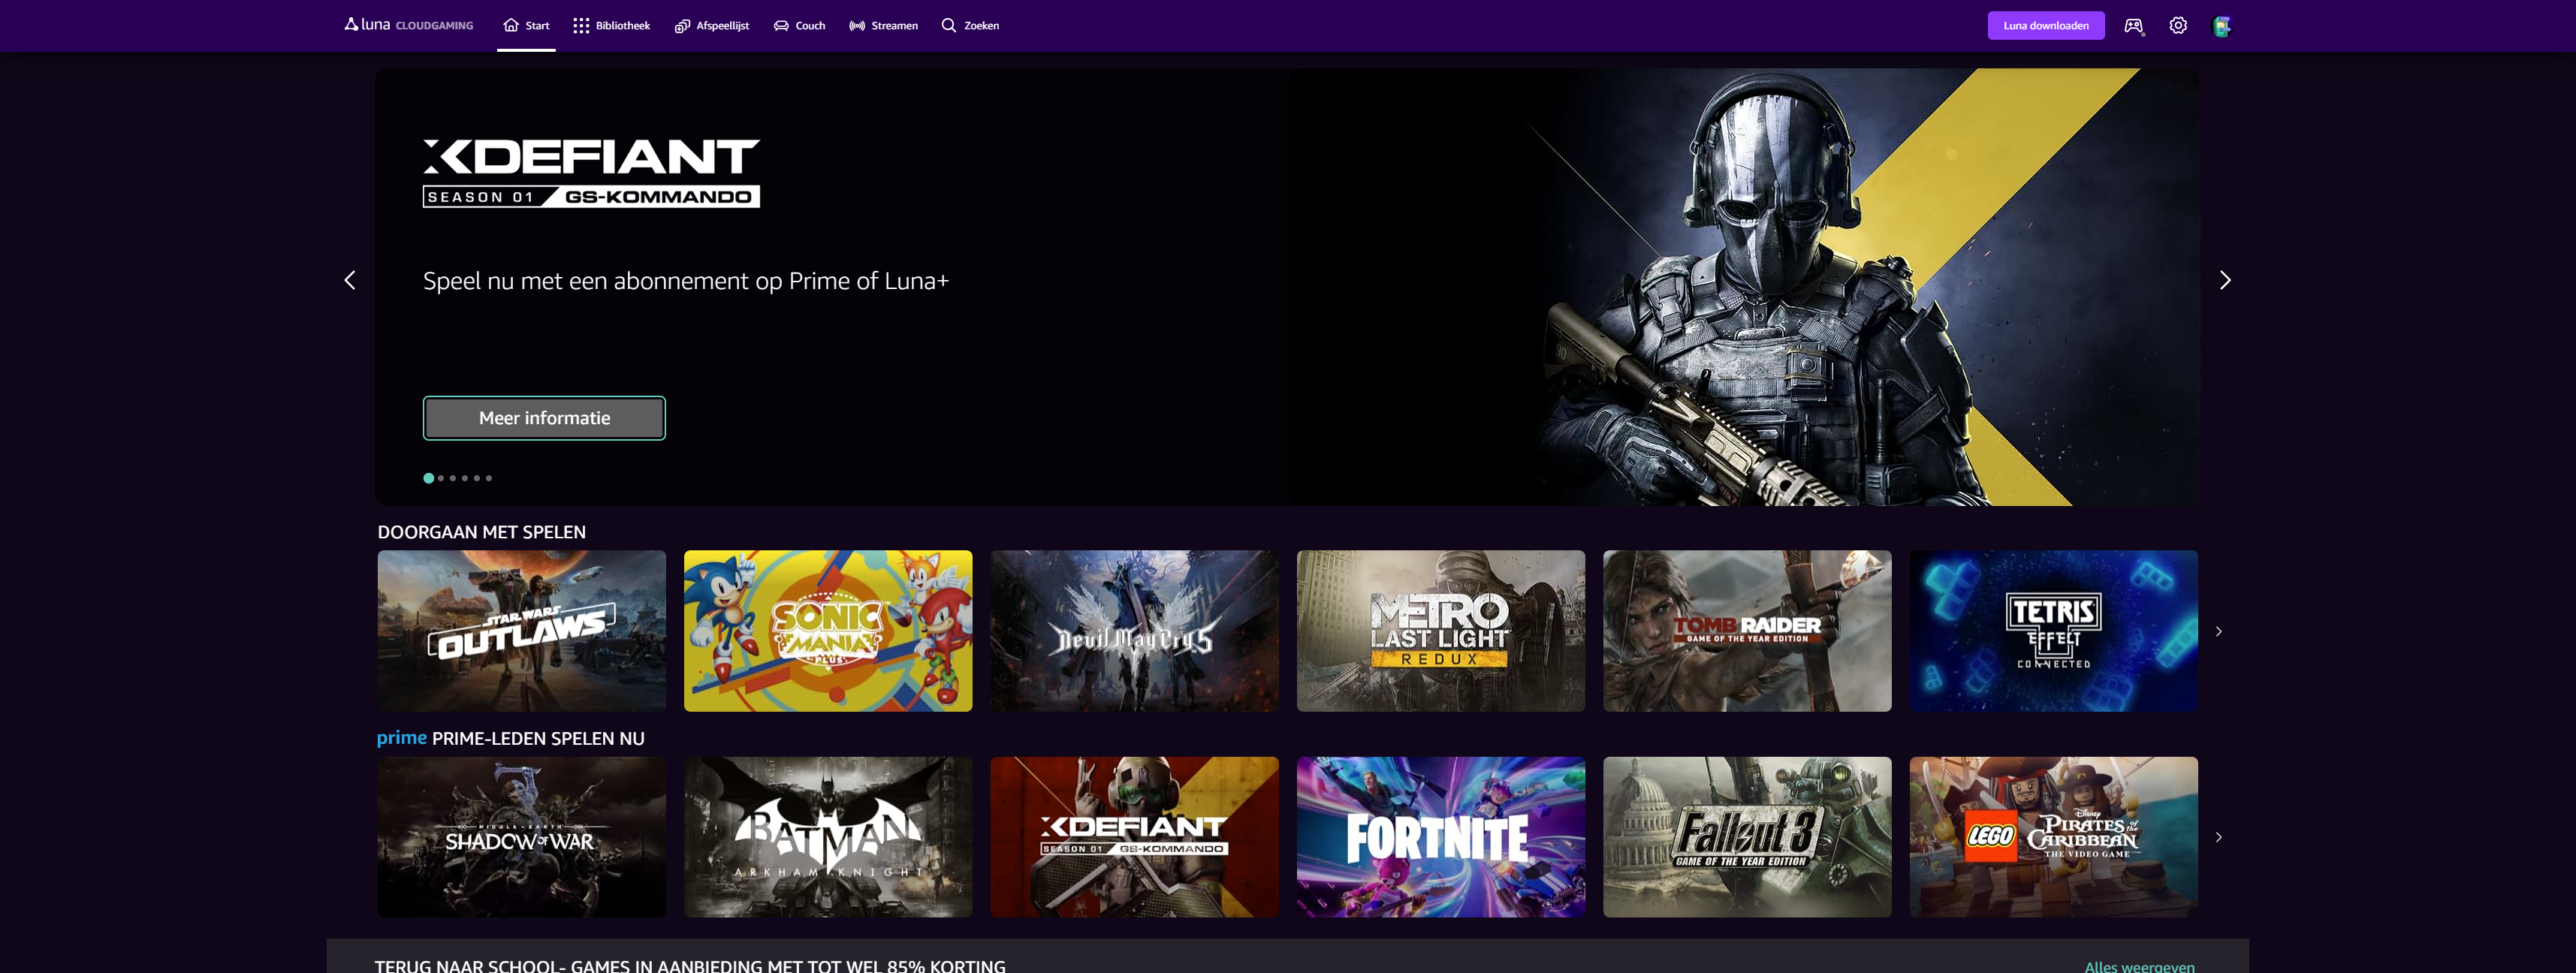The image size is (2576, 973).
Task: Open the Afspeellijst tab
Action: pyautogui.click(x=712, y=25)
